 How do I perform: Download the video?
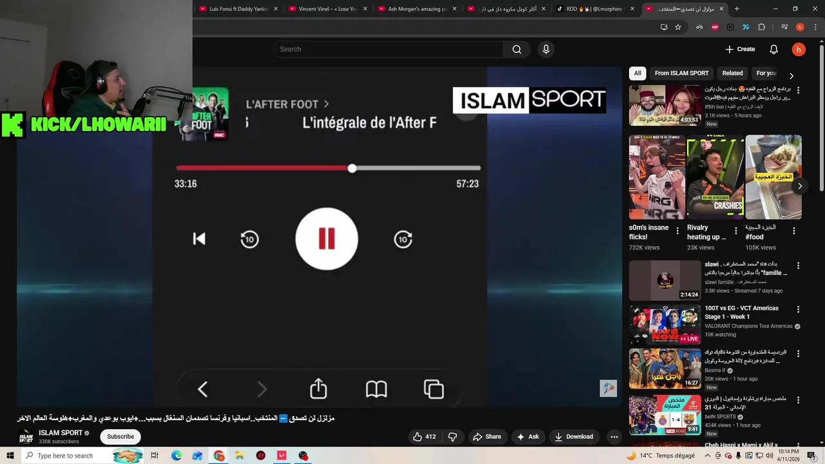point(574,437)
